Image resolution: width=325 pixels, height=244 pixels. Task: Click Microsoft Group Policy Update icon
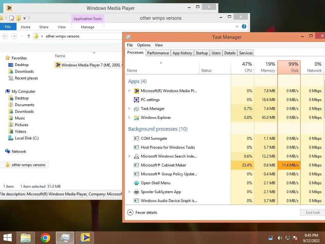click(136, 174)
